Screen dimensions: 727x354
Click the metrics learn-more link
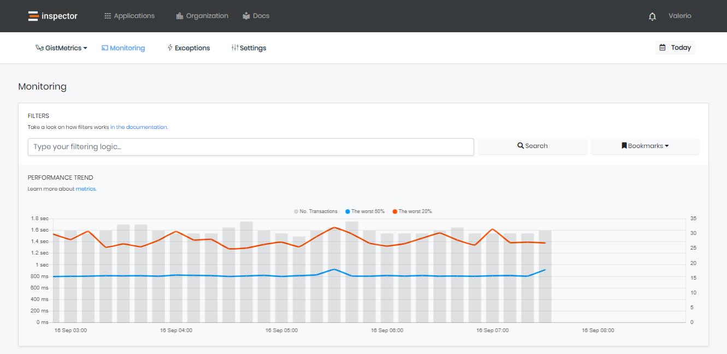pyautogui.click(x=86, y=188)
